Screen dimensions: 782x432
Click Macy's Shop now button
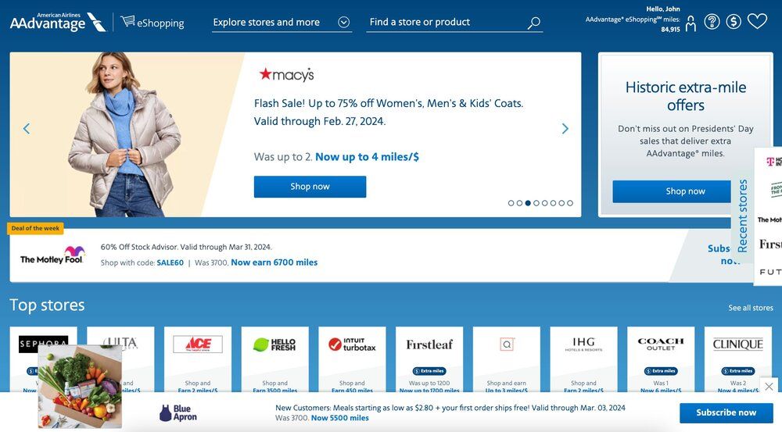pyautogui.click(x=310, y=187)
